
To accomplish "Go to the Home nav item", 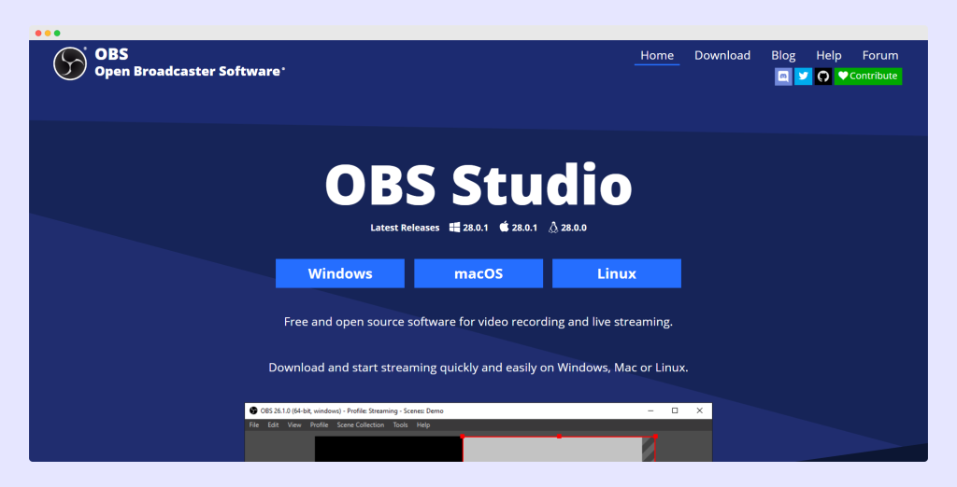I will pyautogui.click(x=657, y=55).
